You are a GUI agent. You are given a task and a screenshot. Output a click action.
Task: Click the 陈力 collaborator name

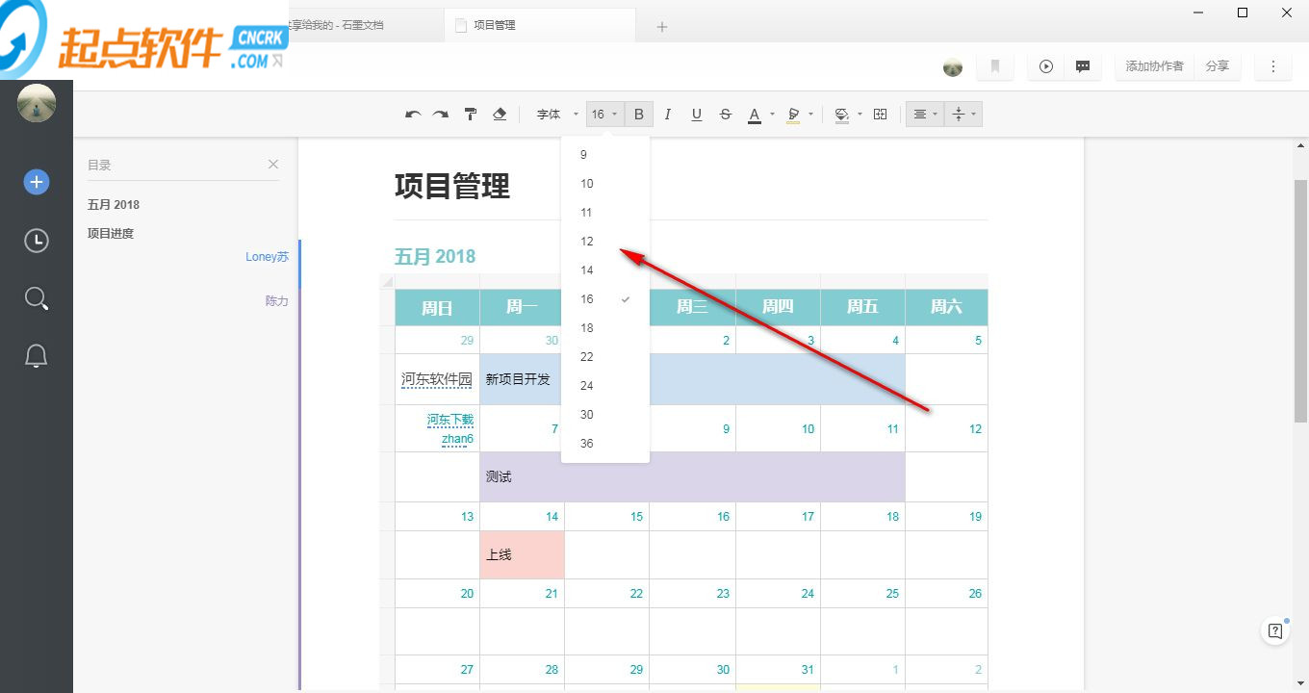click(x=277, y=301)
